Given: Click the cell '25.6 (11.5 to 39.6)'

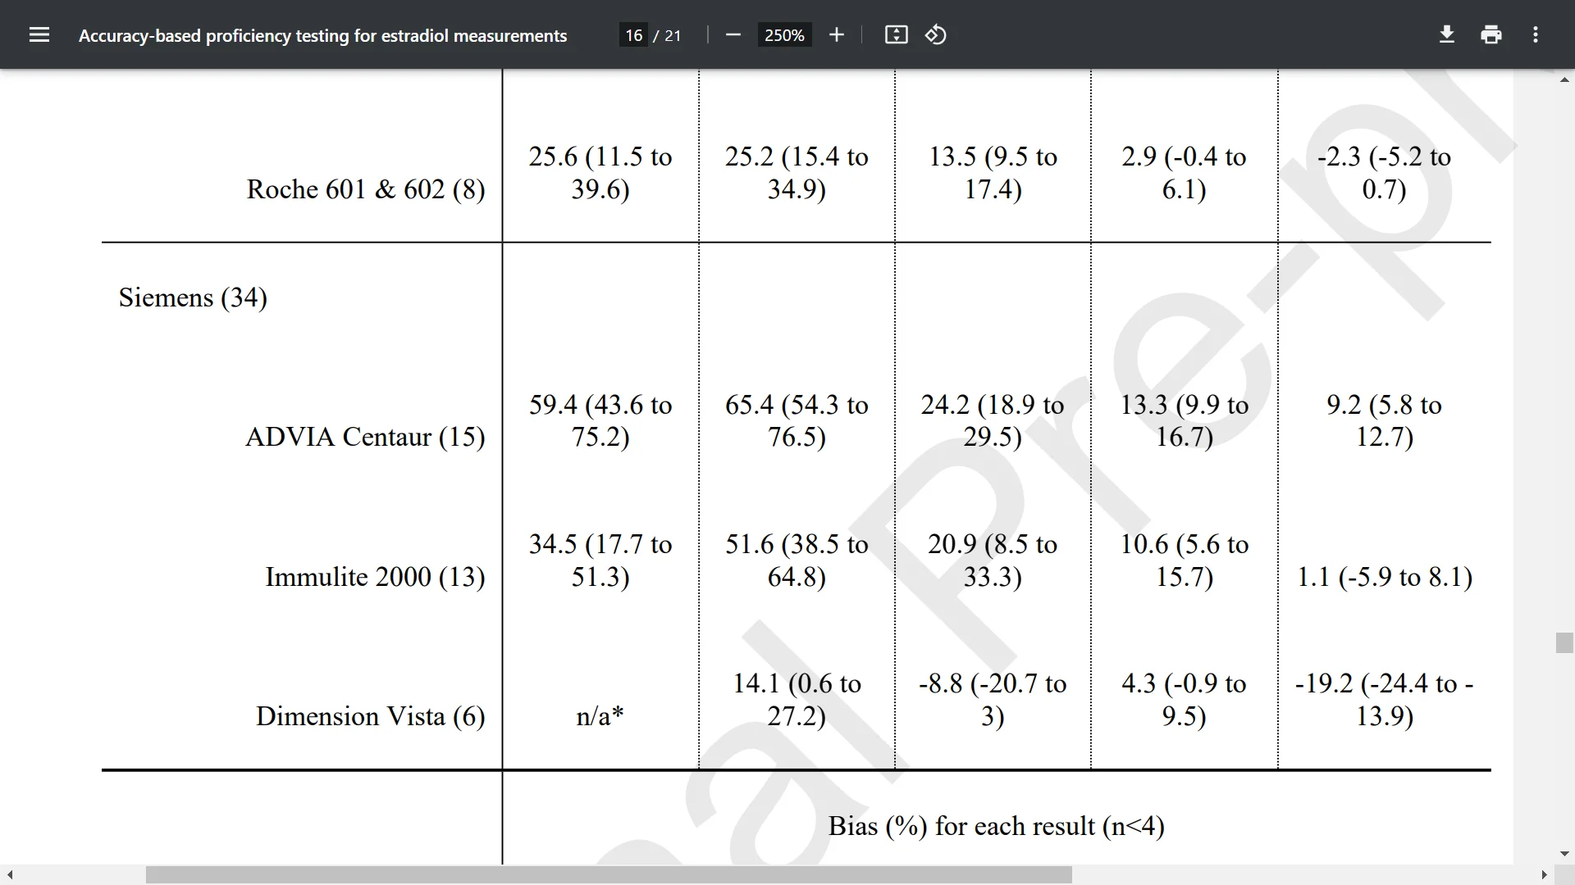Looking at the screenshot, I should 600,173.
